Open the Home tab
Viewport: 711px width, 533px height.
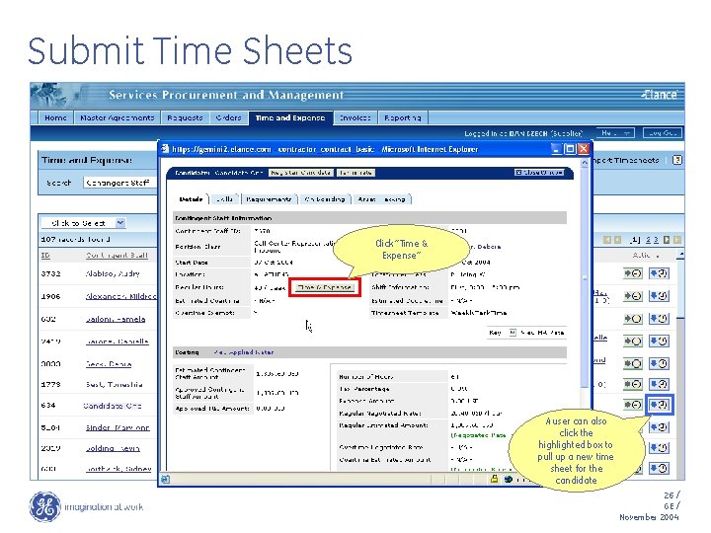[x=55, y=117]
